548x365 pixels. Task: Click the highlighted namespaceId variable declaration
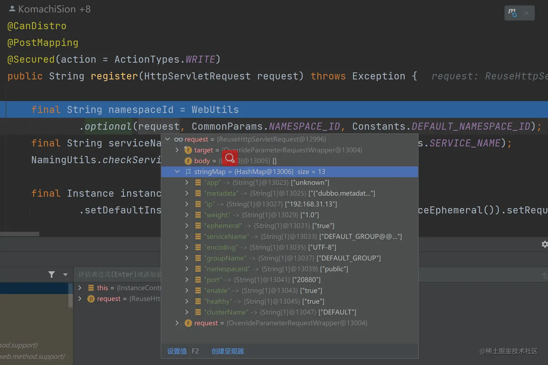[x=141, y=110]
